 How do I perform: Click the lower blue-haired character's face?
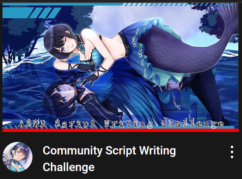pyautogui.click(x=65, y=94)
